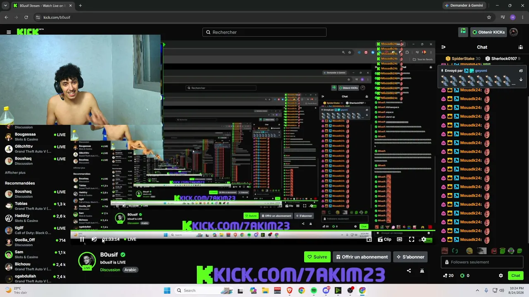This screenshot has width=529, height=297.
Task: Pick the crying-laughing emote in chat bar
Action: tap(469, 251)
